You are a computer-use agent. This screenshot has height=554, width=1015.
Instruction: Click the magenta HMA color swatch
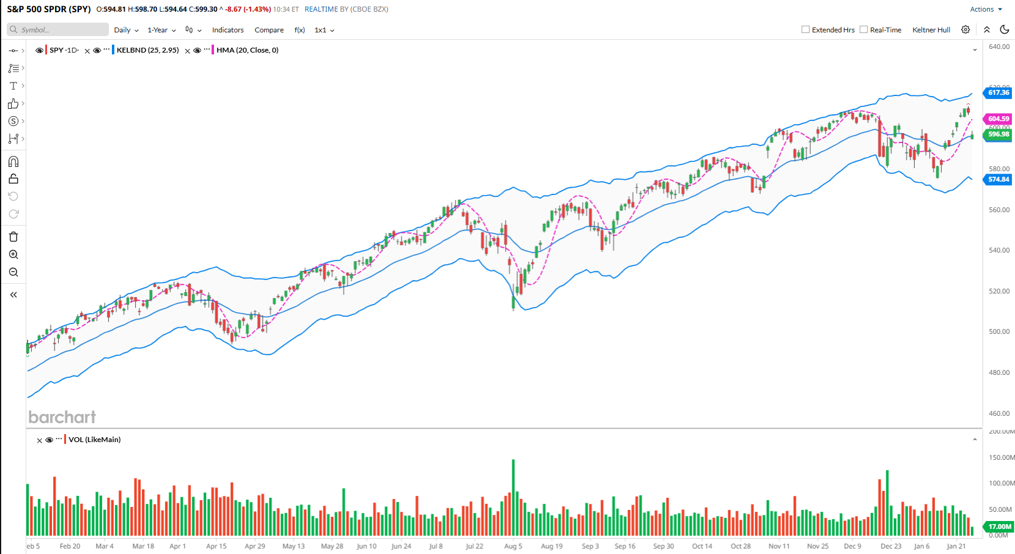click(213, 50)
